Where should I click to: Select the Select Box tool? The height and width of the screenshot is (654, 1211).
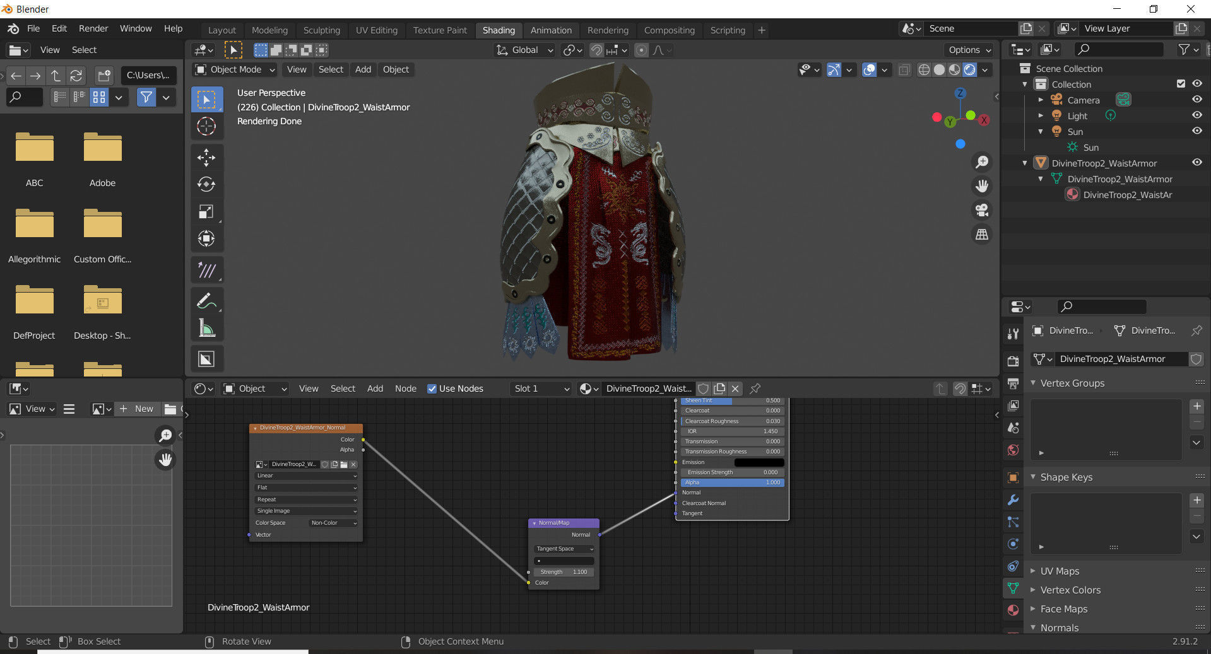tap(207, 100)
